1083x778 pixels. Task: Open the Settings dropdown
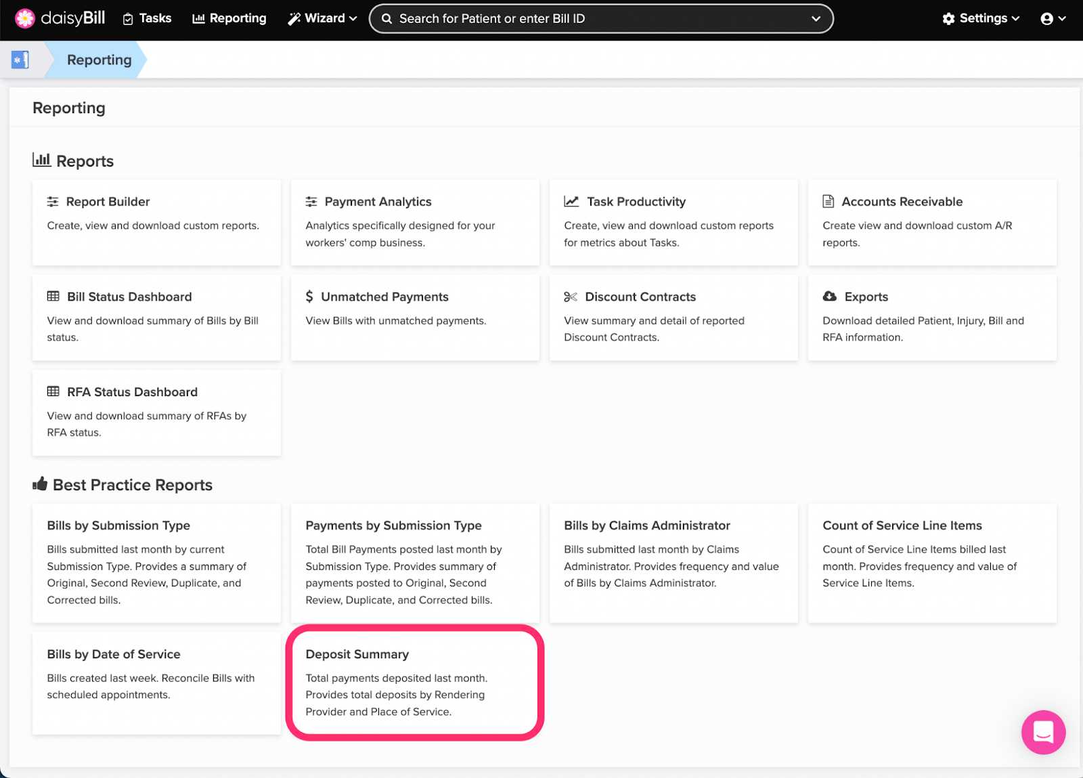coord(981,18)
